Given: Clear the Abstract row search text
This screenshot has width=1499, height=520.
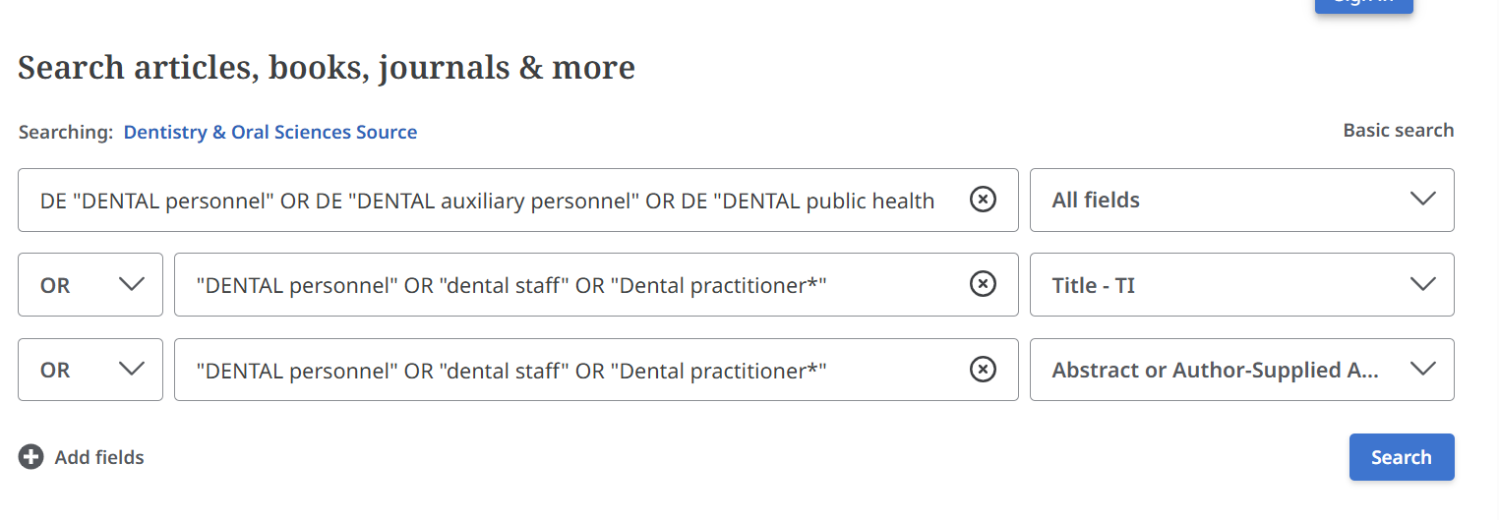Looking at the screenshot, I should [x=983, y=370].
